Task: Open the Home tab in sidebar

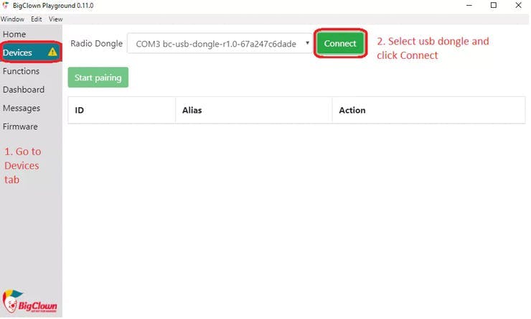Action: (x=14, y=34)
